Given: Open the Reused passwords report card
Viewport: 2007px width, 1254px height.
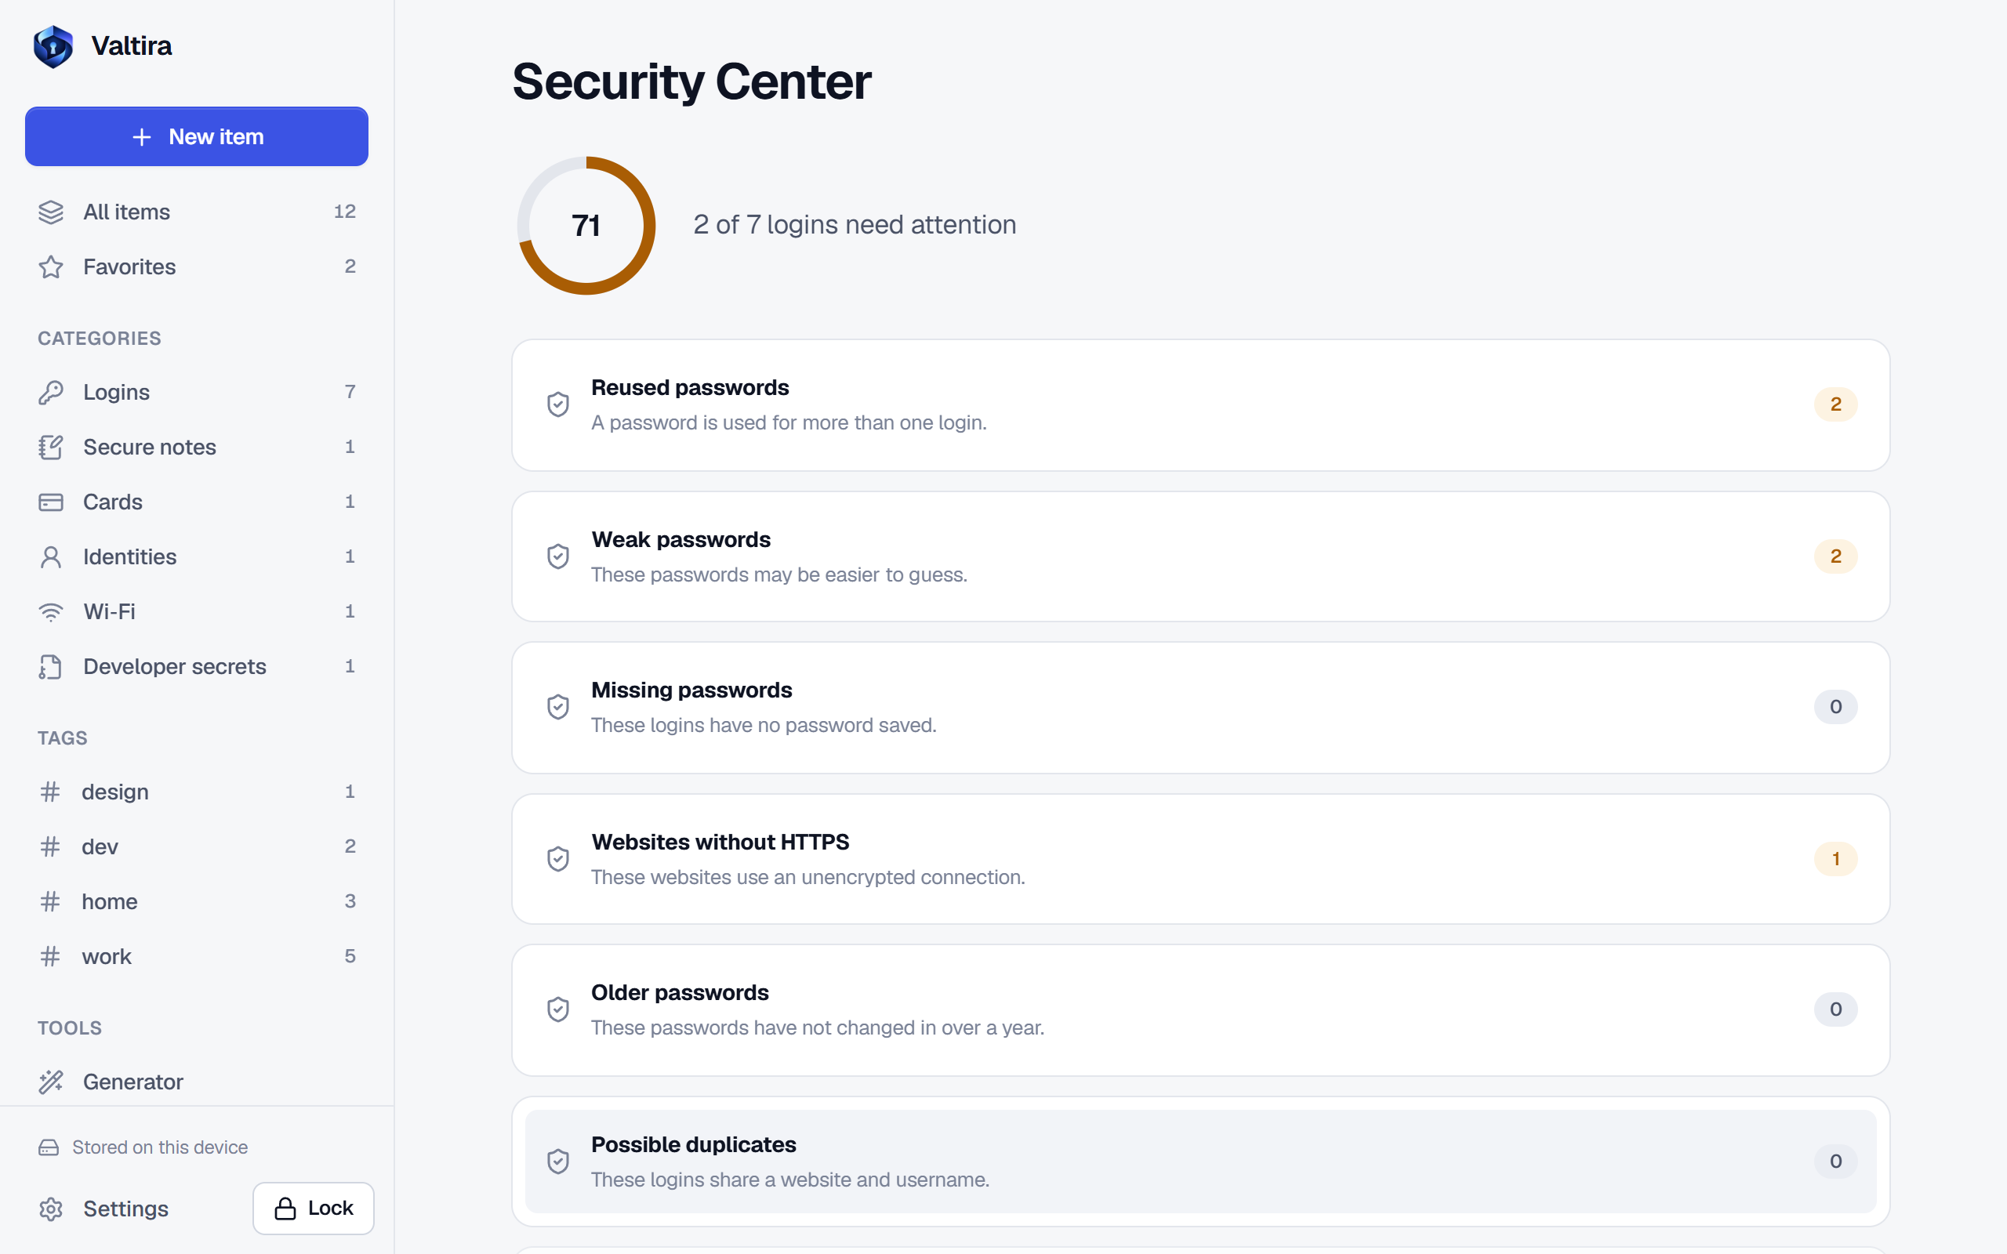Looking at the screenshot, I should point(1200,405).
